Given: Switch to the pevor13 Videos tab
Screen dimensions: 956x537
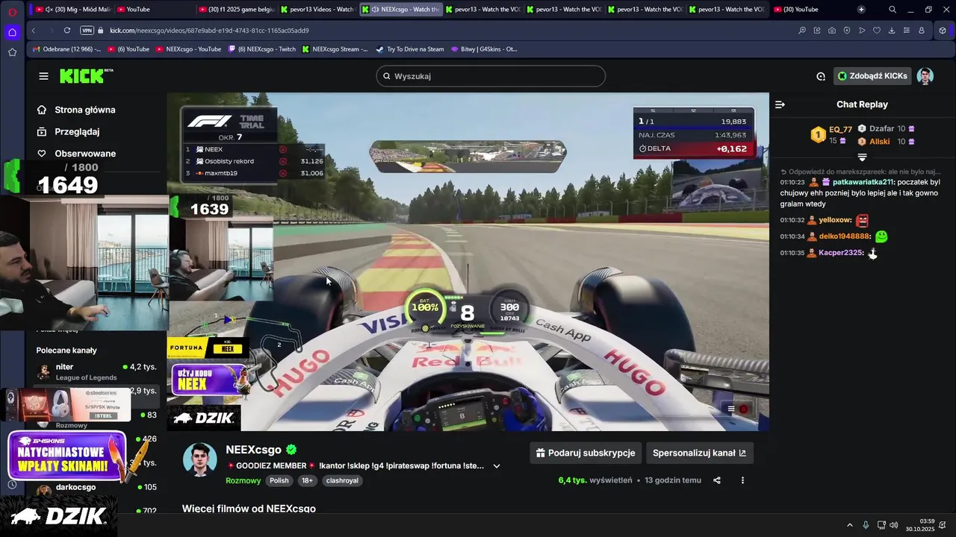Looking at the screenshot, I should 318,10.
